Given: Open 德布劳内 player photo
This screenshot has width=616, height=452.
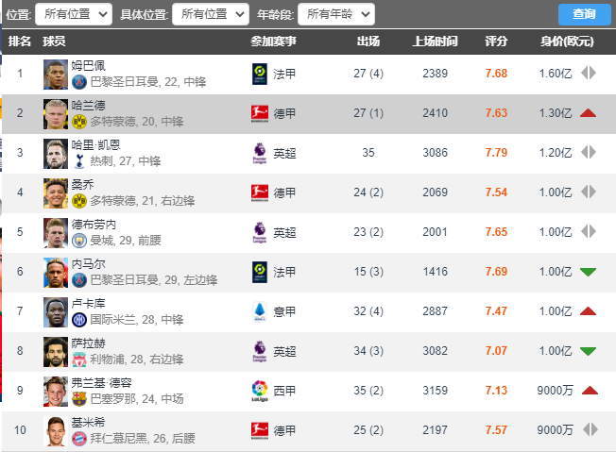Looking at the screenshot, I should [x=56, y=233].
